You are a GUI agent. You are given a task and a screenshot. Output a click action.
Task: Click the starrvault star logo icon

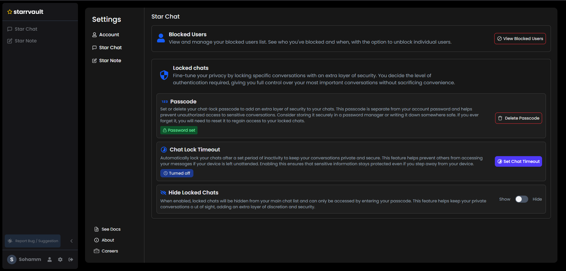point(10,12)
